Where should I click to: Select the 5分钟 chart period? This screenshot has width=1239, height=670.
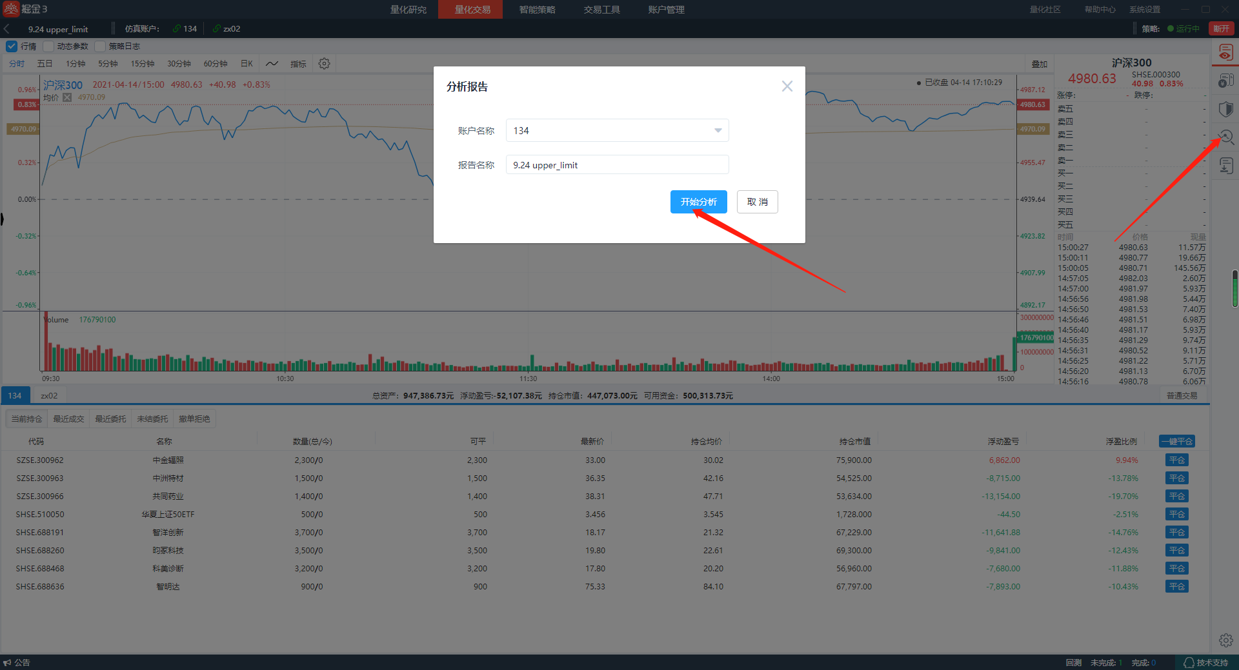[x=108, y=64]
